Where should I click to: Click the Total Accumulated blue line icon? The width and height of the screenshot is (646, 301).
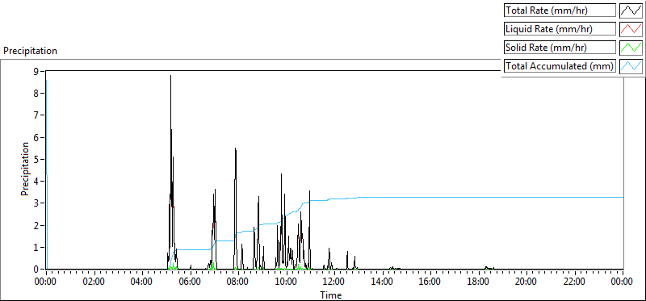pyautogui.click(x=631, y=66)
